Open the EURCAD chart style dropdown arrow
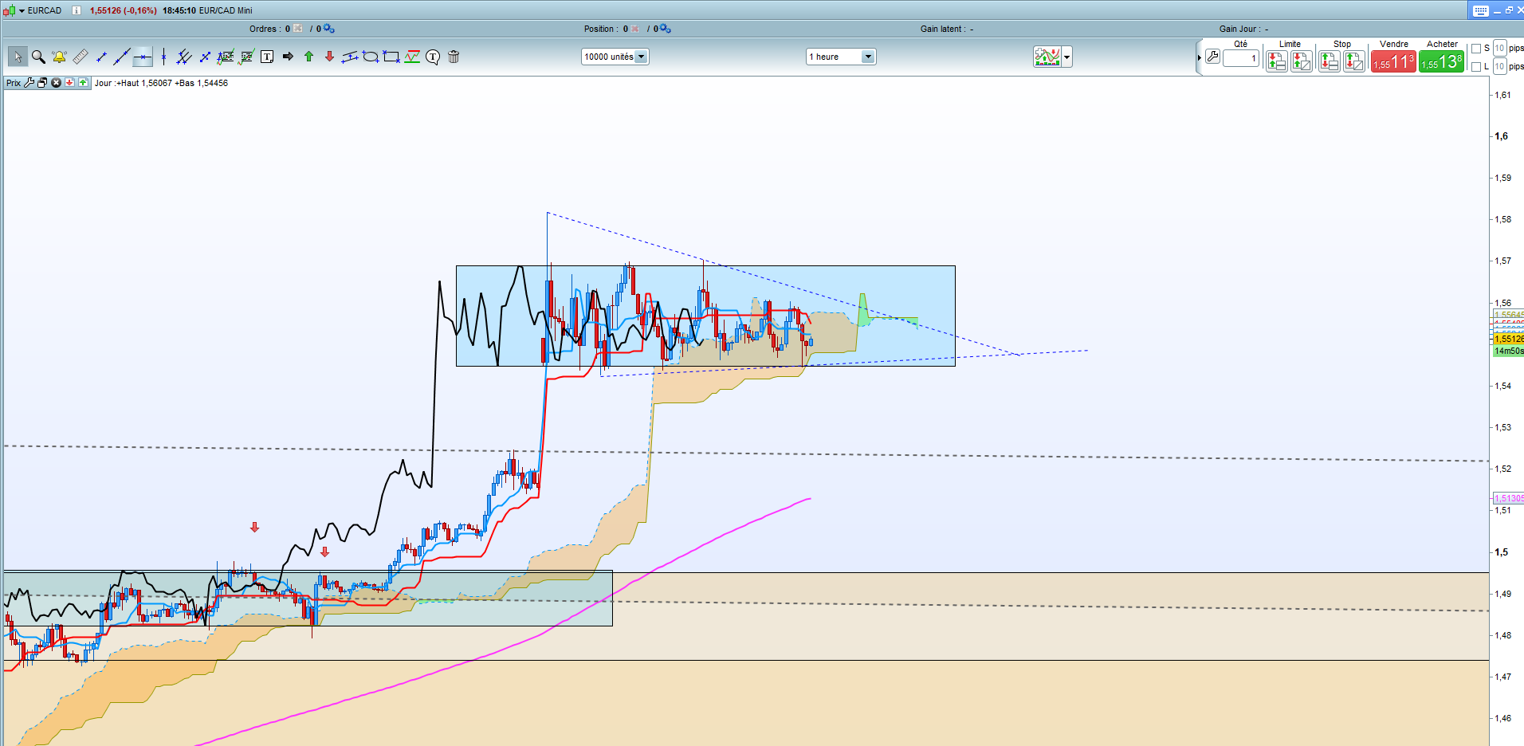Screen dimensions: 1524x746 22,10
